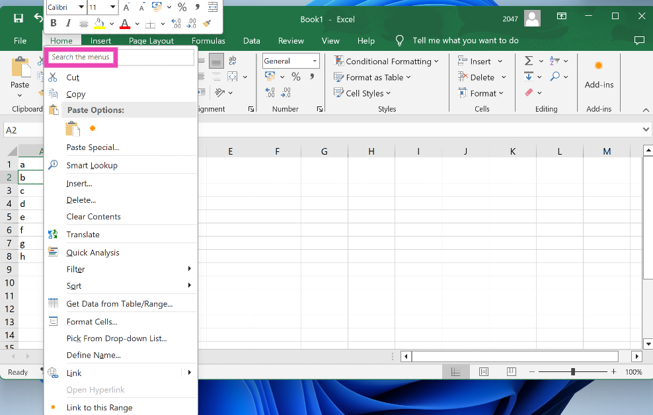Click the Format Painter icon in mini toolbar

point(207,24)
